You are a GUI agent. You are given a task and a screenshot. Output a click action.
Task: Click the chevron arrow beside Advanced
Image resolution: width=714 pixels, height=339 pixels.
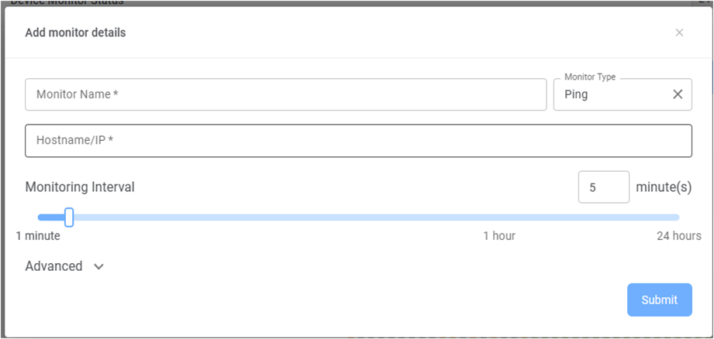click(x=98, y=266)
